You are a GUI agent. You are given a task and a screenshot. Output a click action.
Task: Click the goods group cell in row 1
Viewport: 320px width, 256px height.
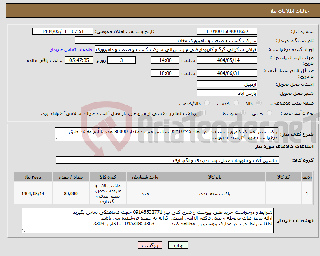(x=108, y=194)
